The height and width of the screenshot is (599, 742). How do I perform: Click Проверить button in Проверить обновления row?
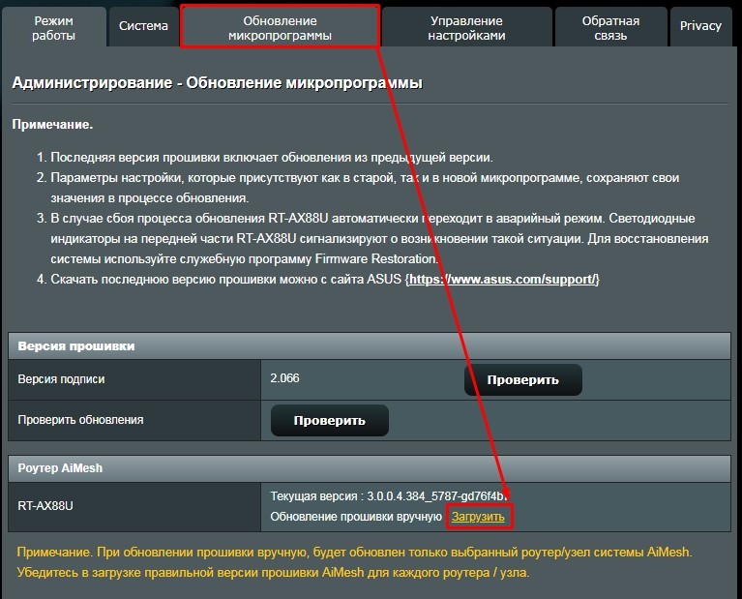(x=329, y=421)
